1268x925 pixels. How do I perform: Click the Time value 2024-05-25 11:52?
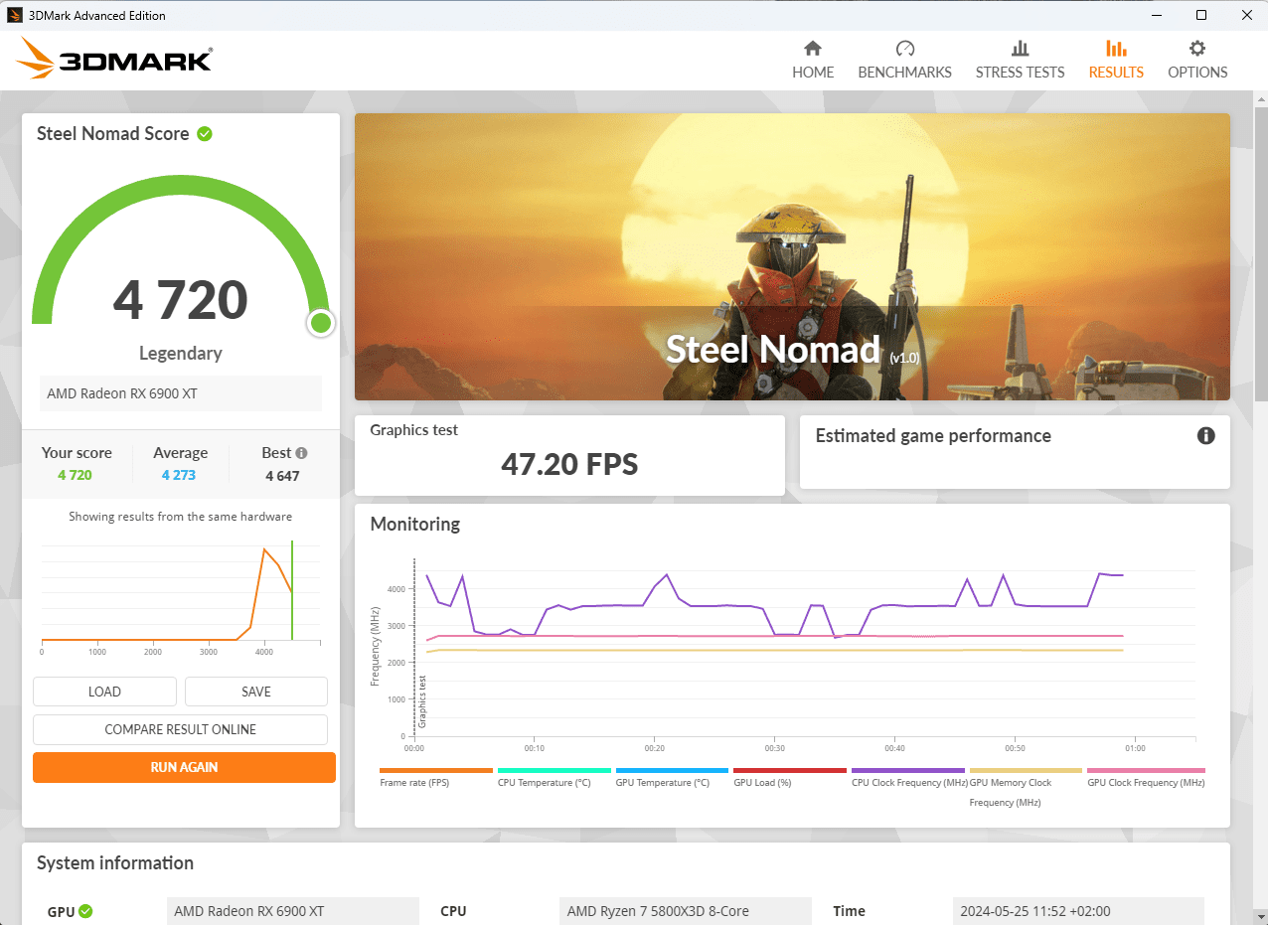pyautogui.click(x=1078, y=911)
